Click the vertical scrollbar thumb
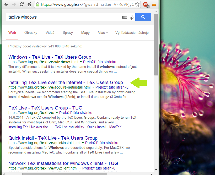Image resolution: width=215 pixels, height=175 pixels. [x=156, y=45]
